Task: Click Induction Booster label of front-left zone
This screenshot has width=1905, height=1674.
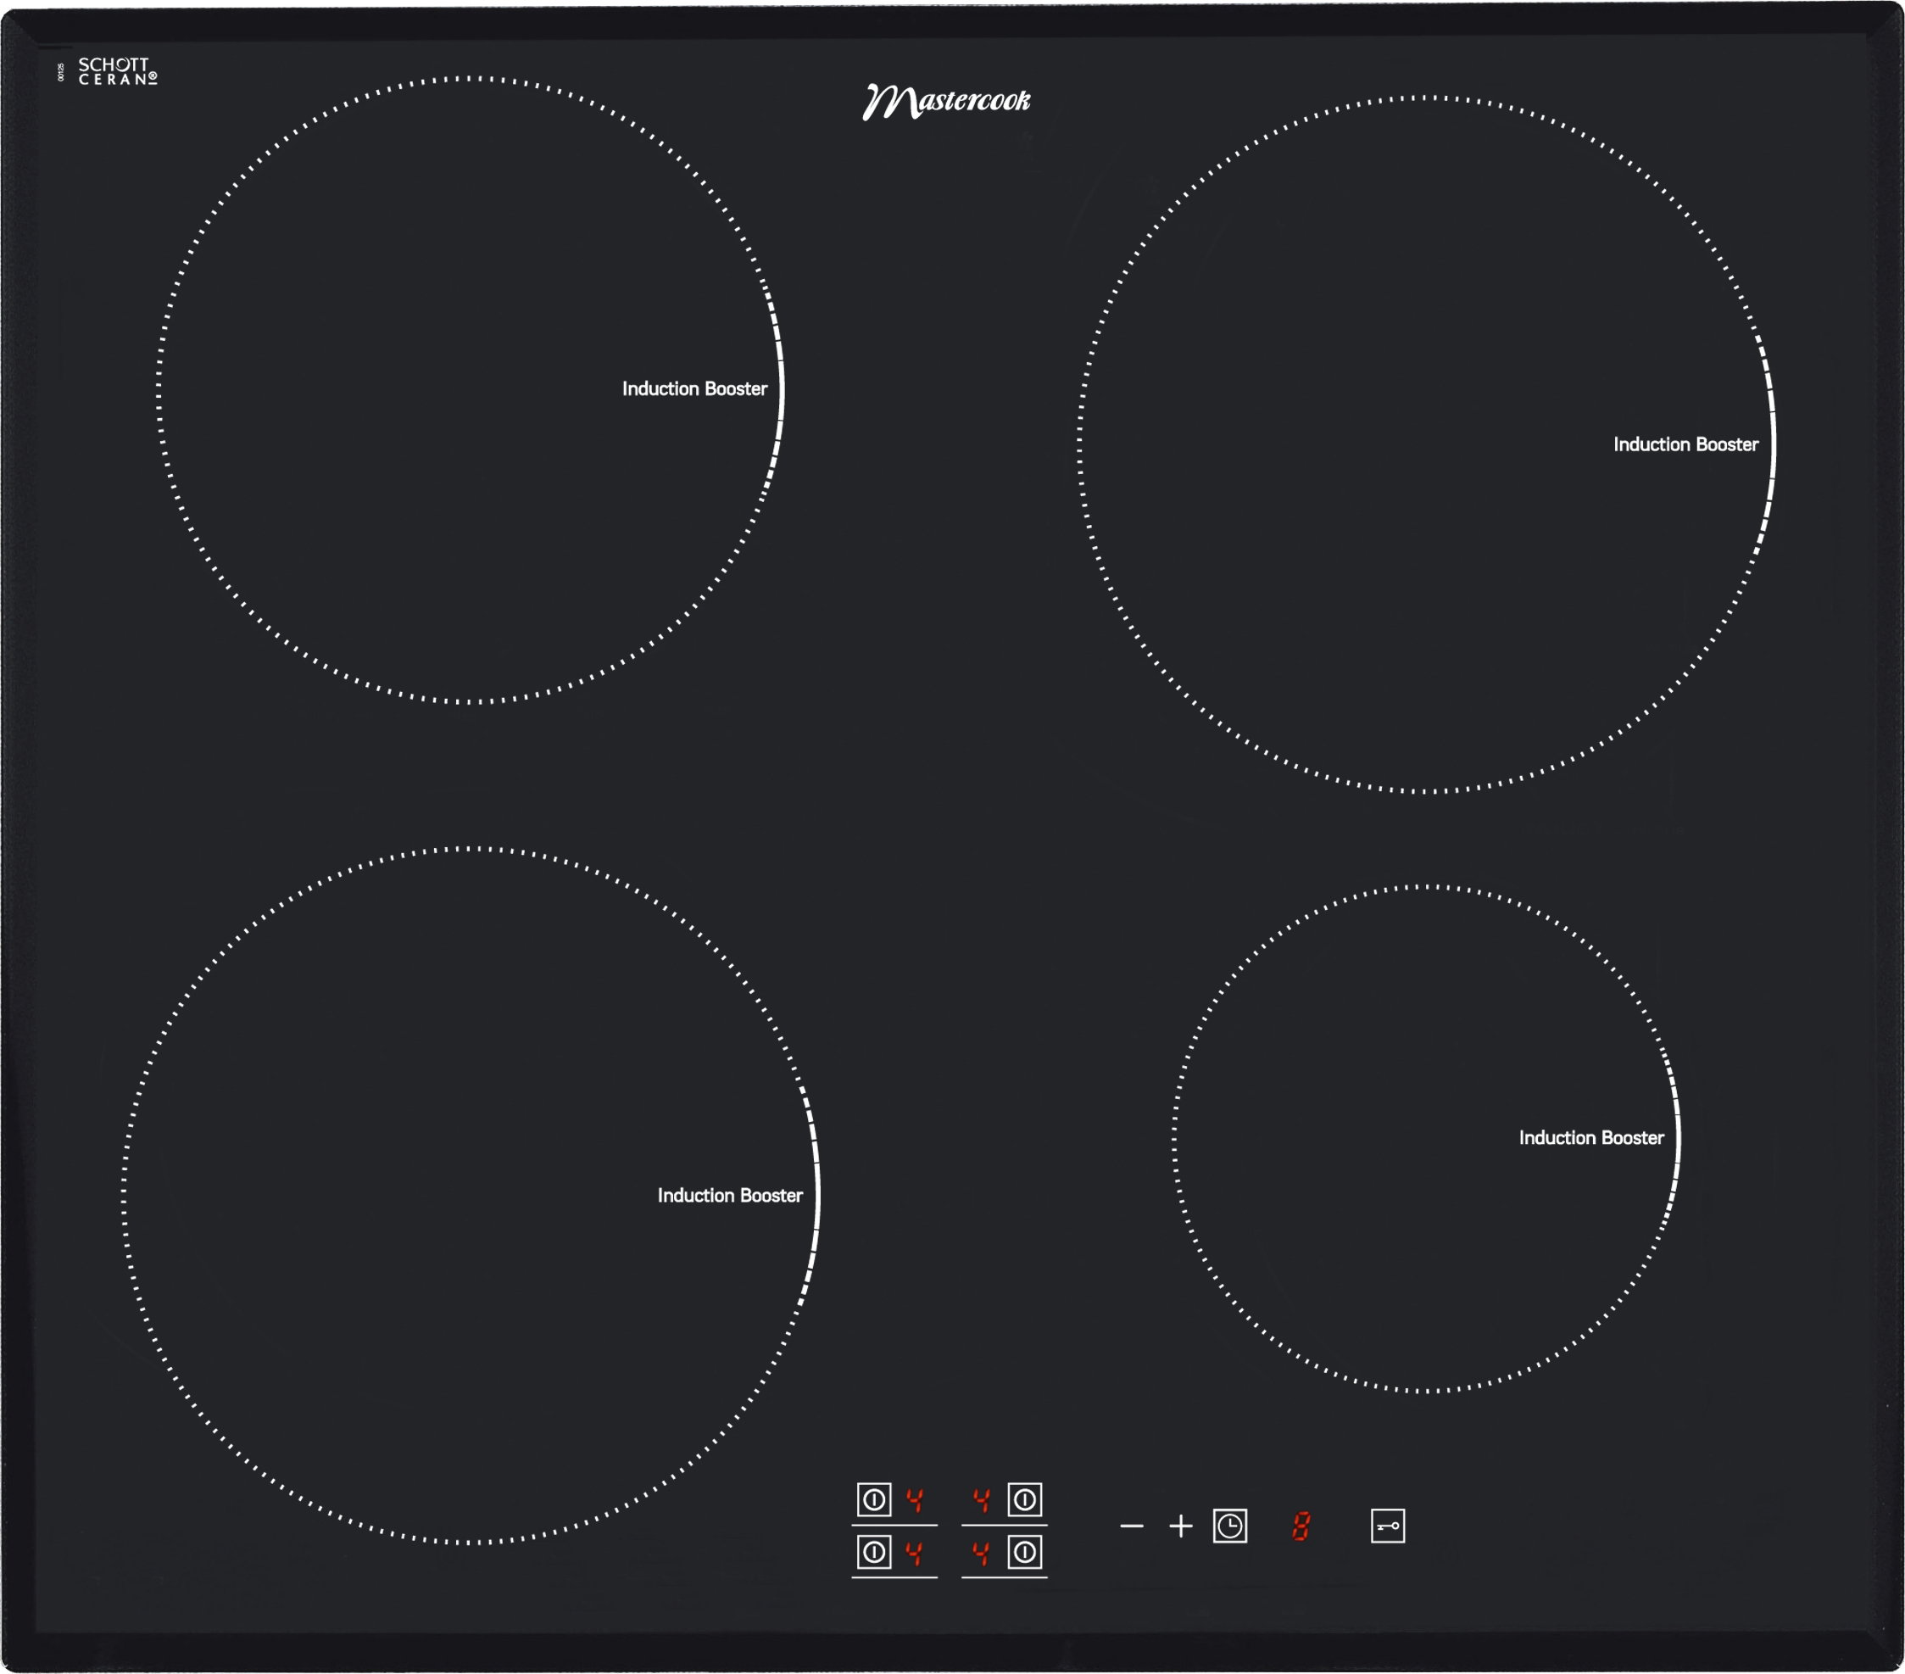Action: click(x=730, y=1196)
